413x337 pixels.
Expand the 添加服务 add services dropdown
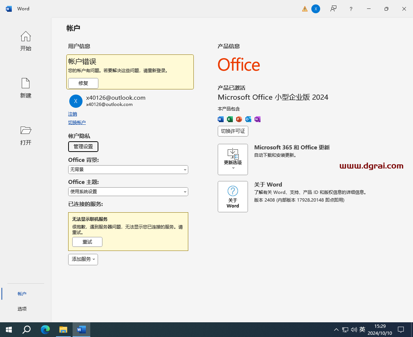pyautogui.click(x=83, y=259)
